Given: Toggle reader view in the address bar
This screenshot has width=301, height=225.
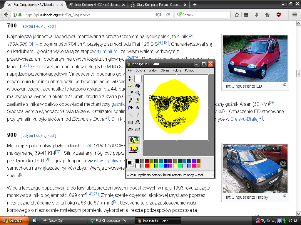Looking at the screenshot, I should pos(158,15).
